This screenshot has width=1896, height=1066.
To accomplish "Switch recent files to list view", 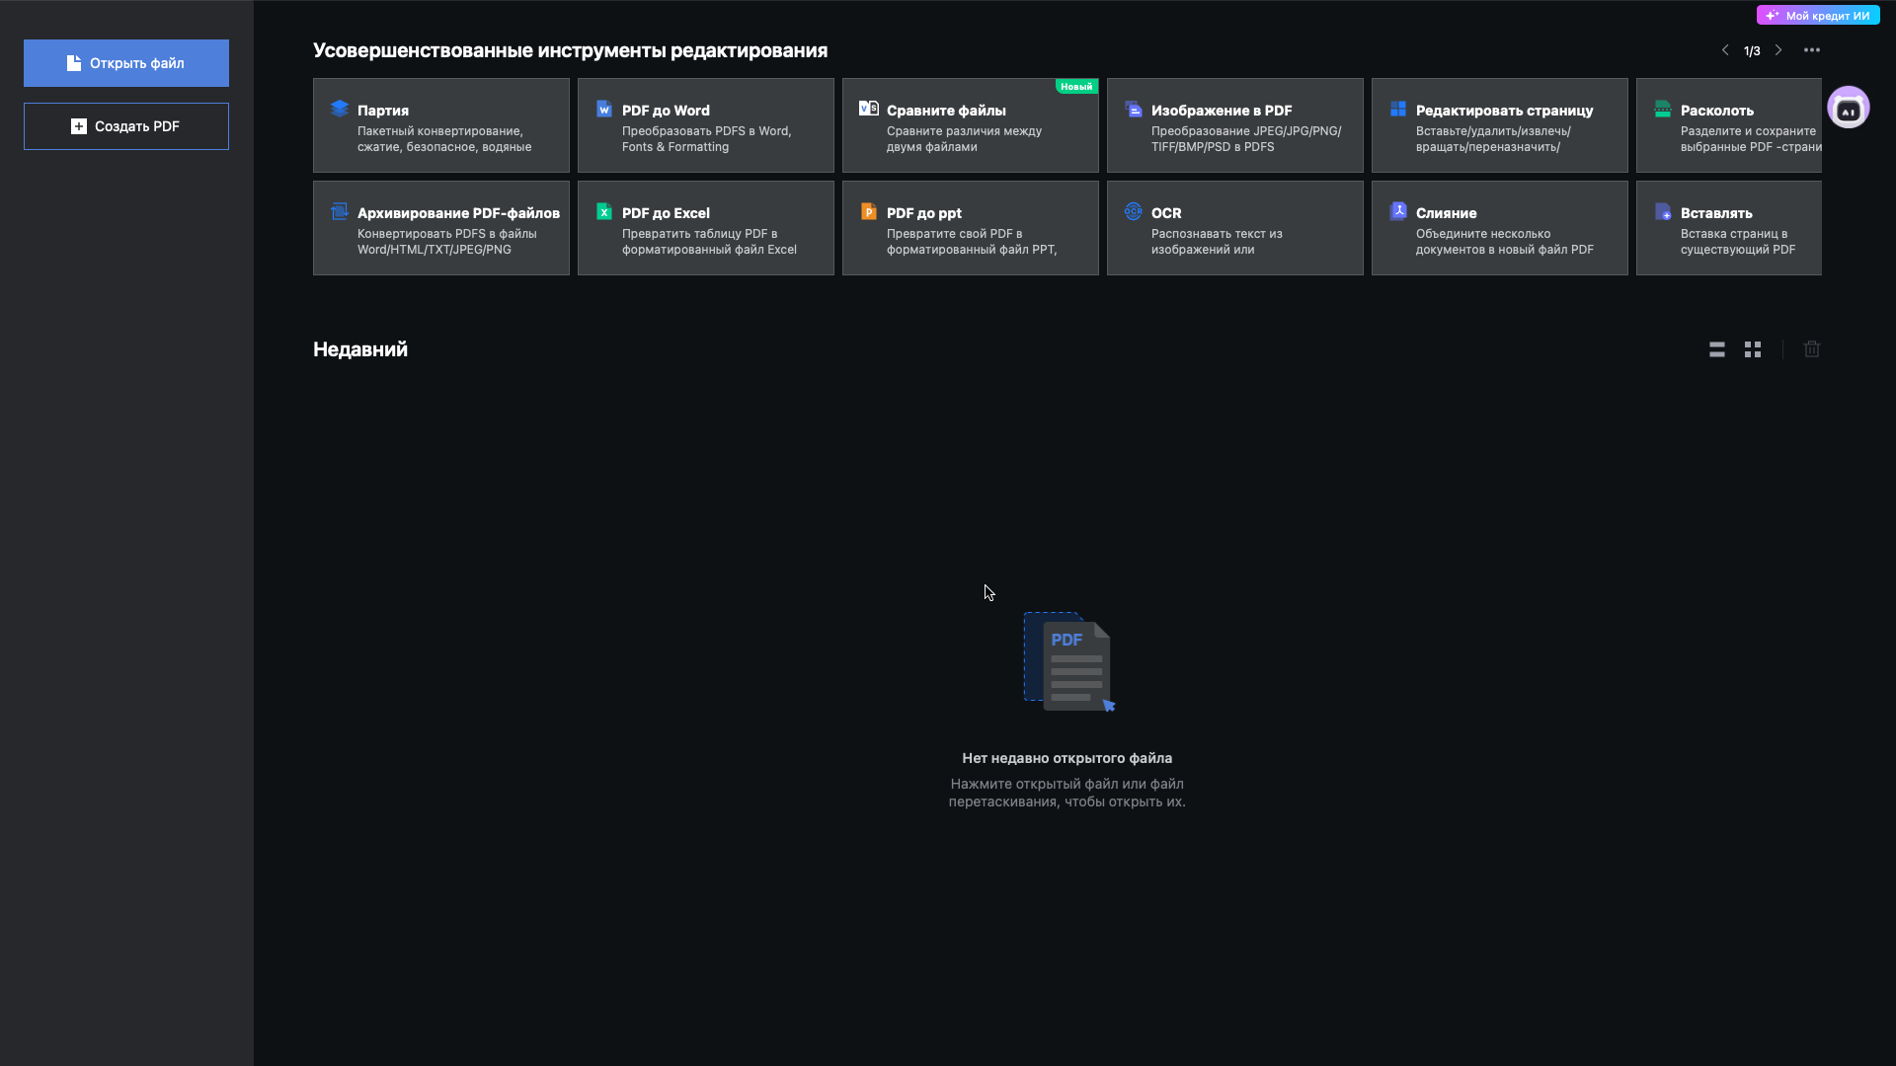I will pyautogui.click(x=1717, y=349).
